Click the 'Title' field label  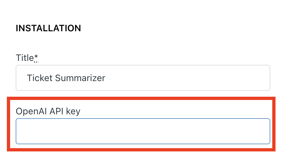coord(25,58)
